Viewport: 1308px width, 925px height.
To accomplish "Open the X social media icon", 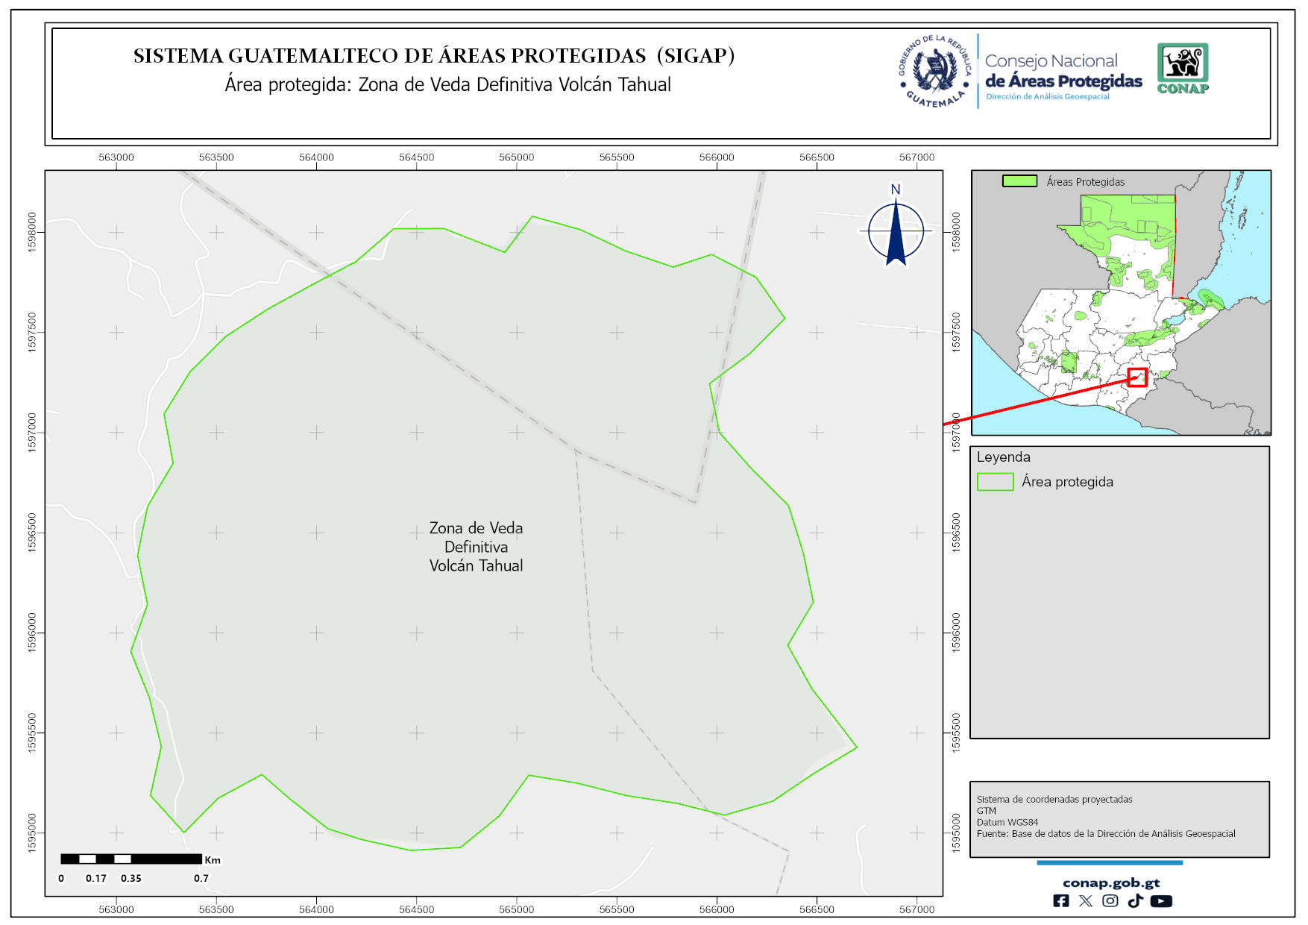I will [1086, 901].
